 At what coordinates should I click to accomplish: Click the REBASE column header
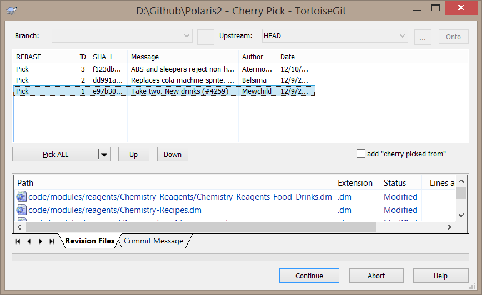(x=32, y=57)
